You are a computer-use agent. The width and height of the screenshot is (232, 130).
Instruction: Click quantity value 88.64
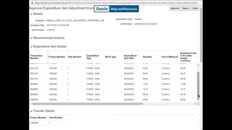coord(145,100)
